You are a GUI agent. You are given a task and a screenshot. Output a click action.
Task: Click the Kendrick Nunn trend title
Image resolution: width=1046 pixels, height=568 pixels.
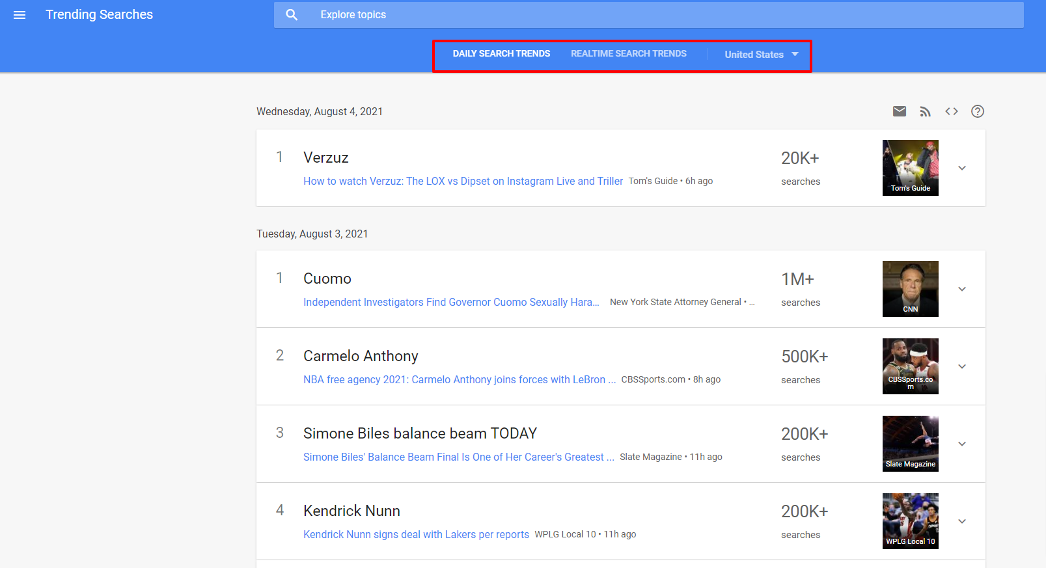tap(352, 511)
